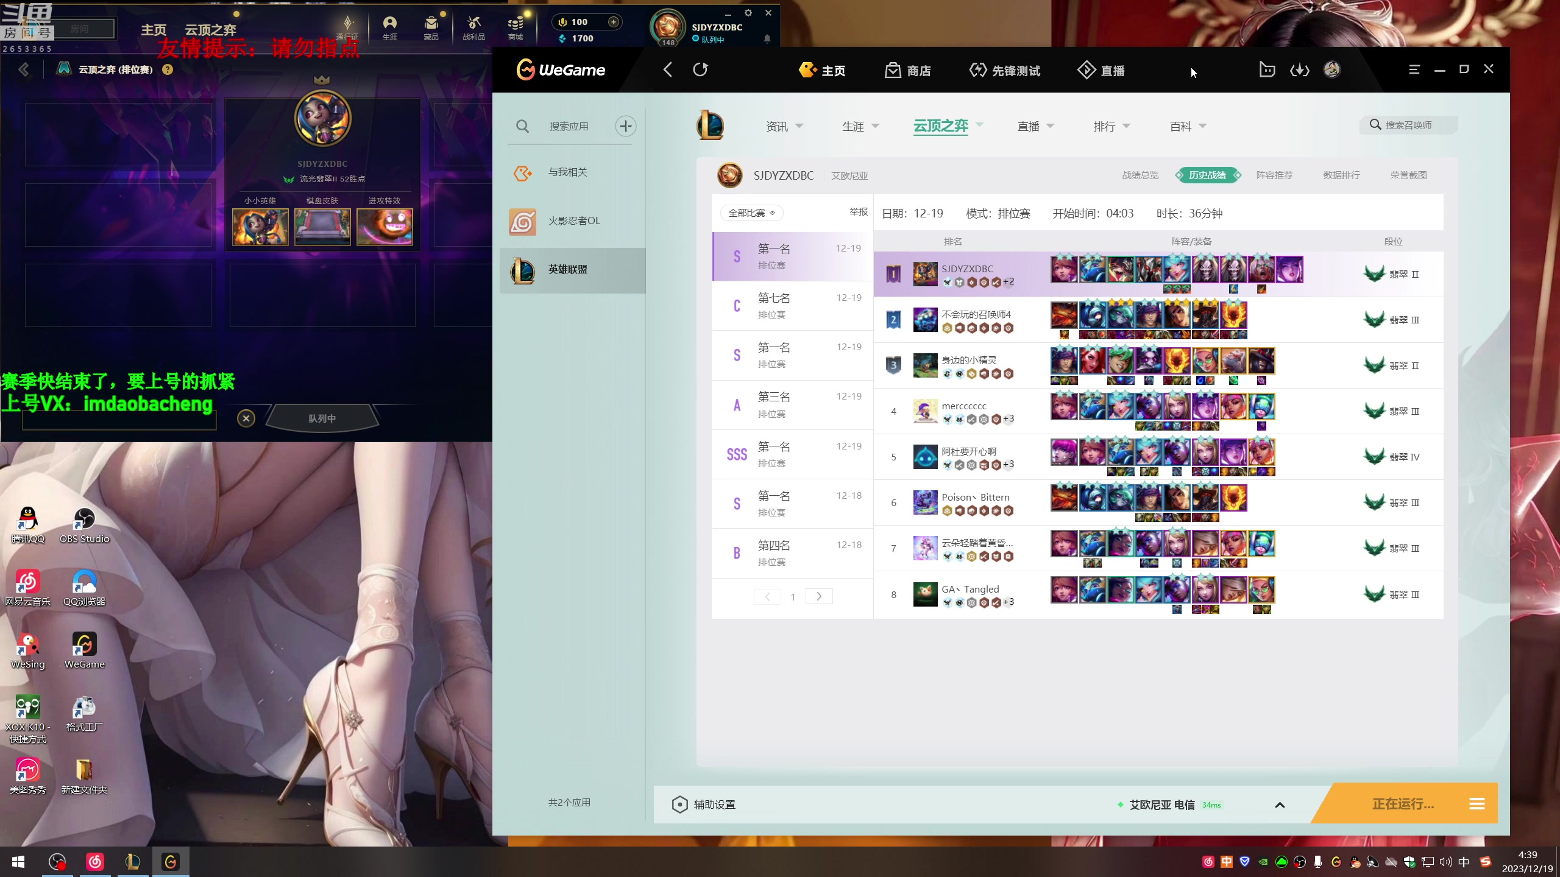Image resolution: width=1560 pixels, height=877 pixels.
Task: Click the Windows Start button
Action: coord(18,862)
